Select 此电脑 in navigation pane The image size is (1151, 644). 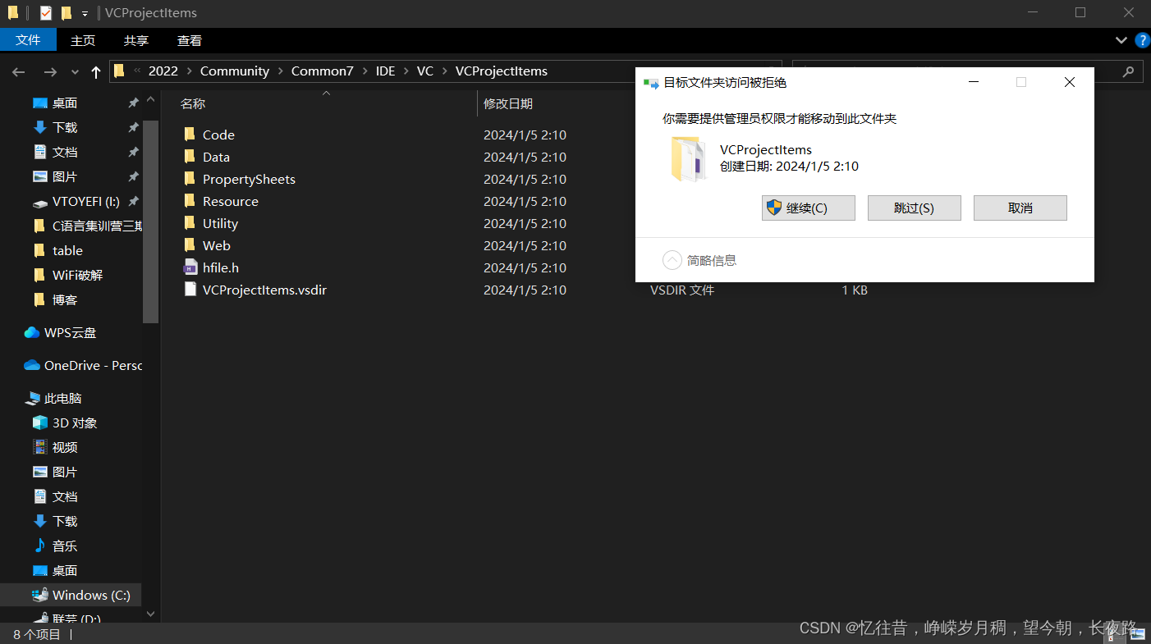click(54, 398)
